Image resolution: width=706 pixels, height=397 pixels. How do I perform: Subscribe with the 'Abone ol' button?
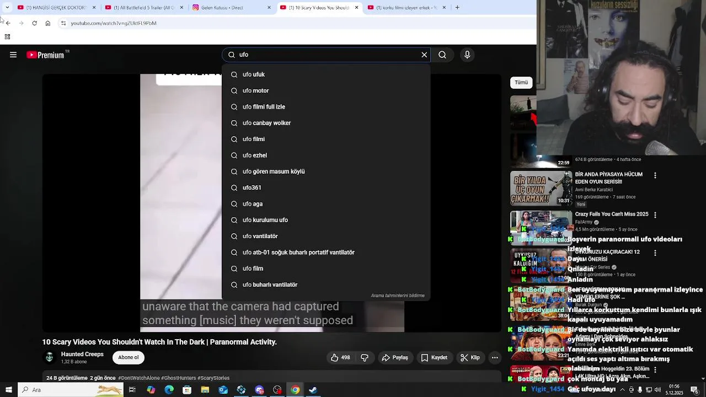129,357
